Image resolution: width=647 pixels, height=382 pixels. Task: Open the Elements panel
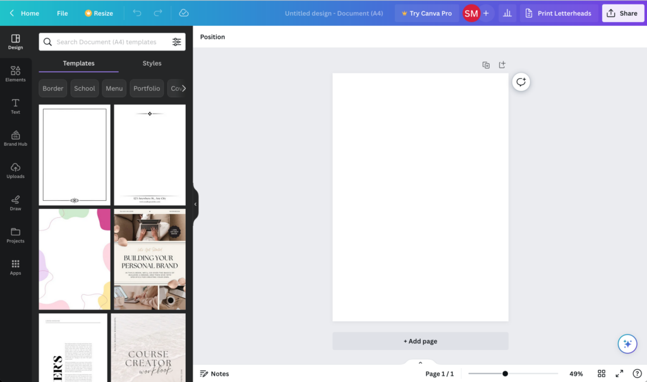point(15,74)
